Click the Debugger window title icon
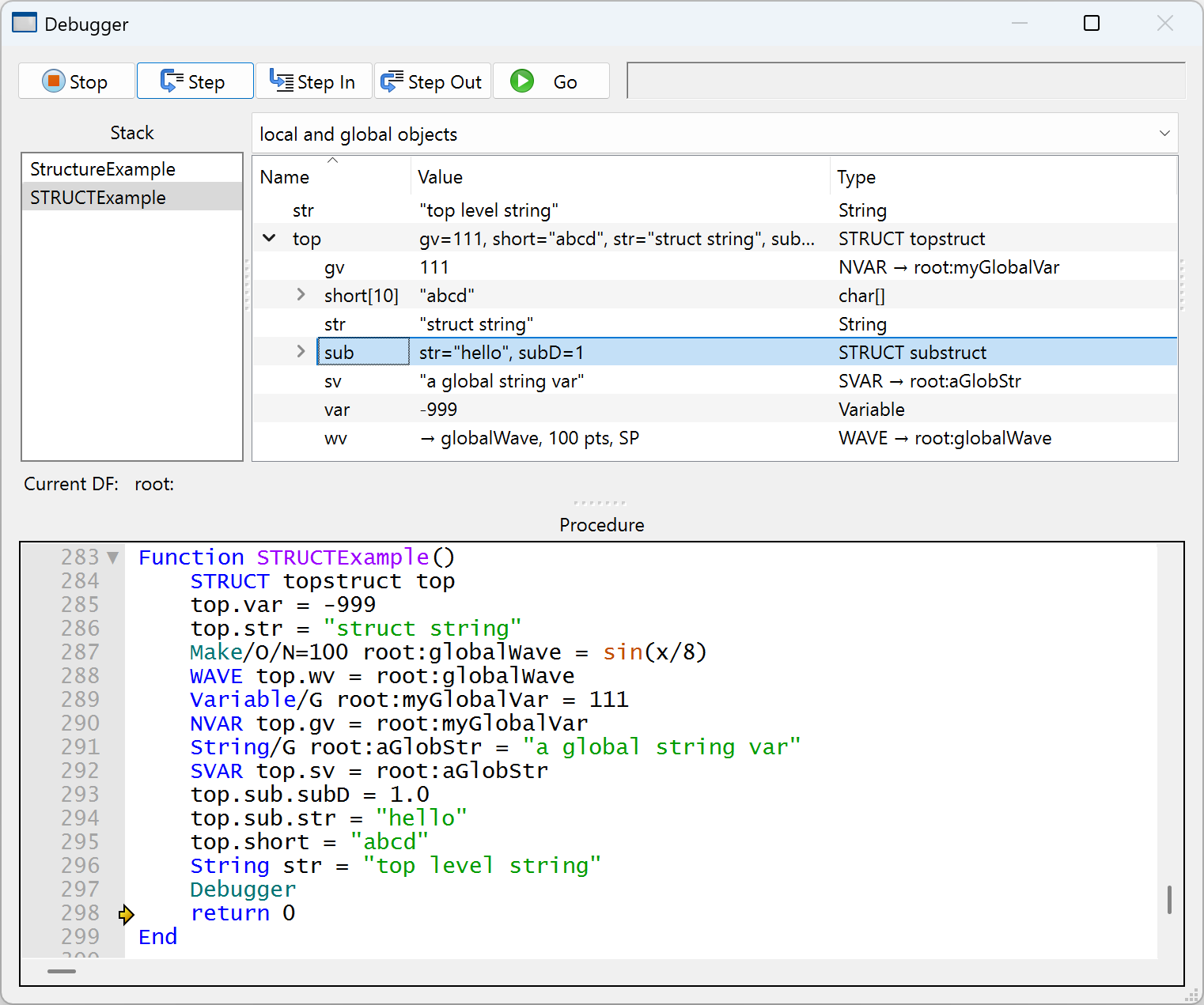1204x1005 pixels. (25, 23)
